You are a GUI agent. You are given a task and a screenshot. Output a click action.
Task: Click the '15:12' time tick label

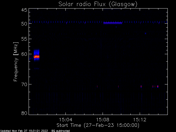(x=140, y=120)
